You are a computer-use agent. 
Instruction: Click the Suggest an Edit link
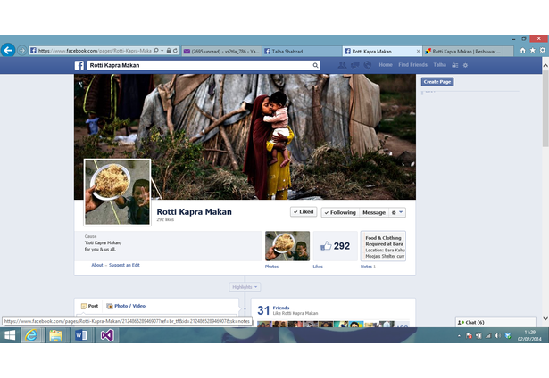click(124, 265)
